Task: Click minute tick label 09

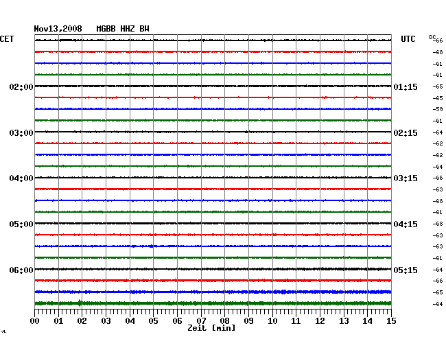Action: (x=248, y=320)
